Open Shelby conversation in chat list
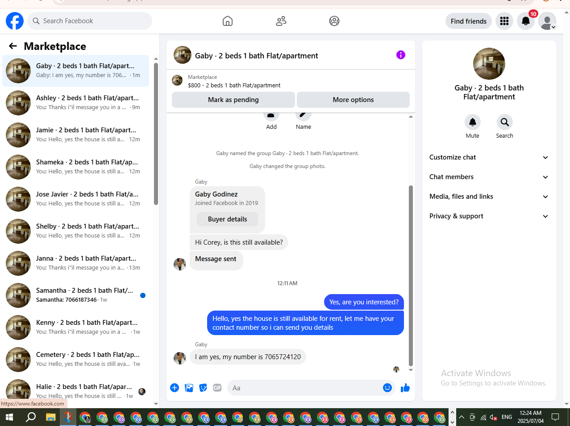Image resolution: width=570 pixels, height=426 pixels. click(76, 231)
